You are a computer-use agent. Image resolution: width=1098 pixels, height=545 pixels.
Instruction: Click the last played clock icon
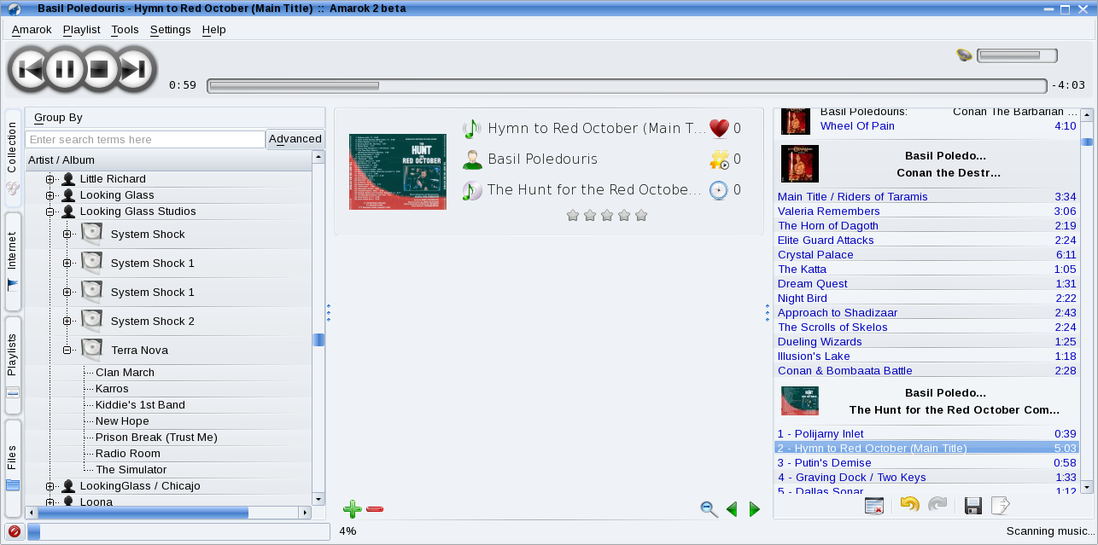click(720, 190)
